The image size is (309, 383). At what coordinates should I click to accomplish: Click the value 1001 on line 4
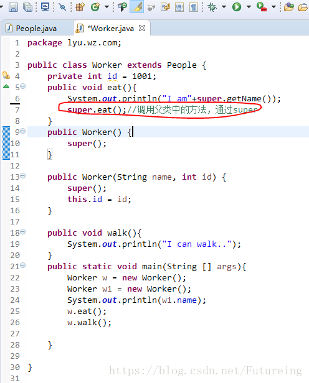[142, 76]
